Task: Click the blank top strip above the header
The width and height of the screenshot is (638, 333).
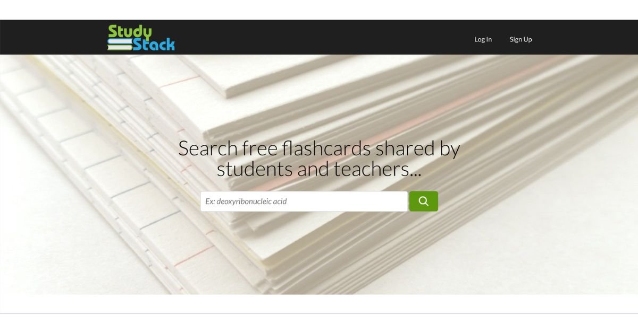Action: coord(319,10)
